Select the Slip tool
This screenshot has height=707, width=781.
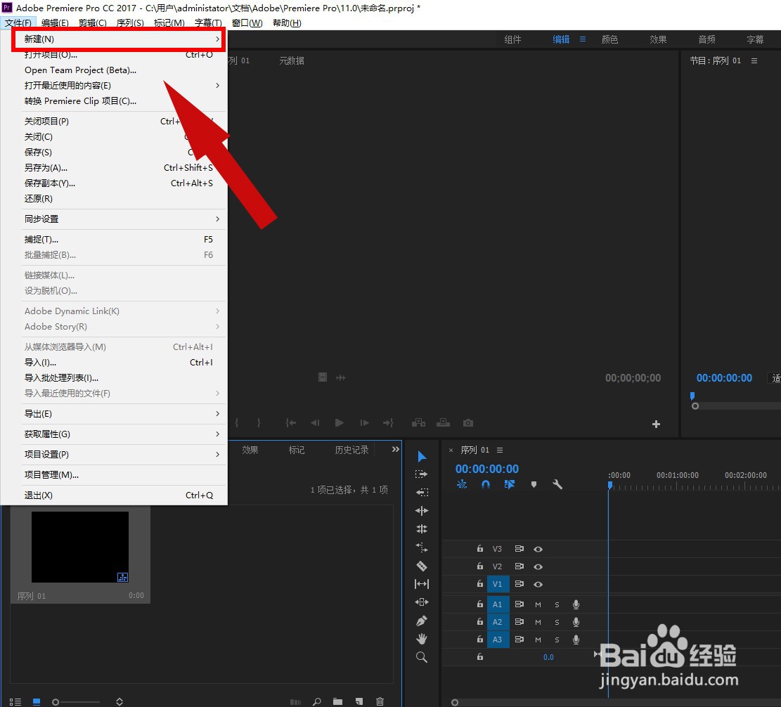click(421, 584)
